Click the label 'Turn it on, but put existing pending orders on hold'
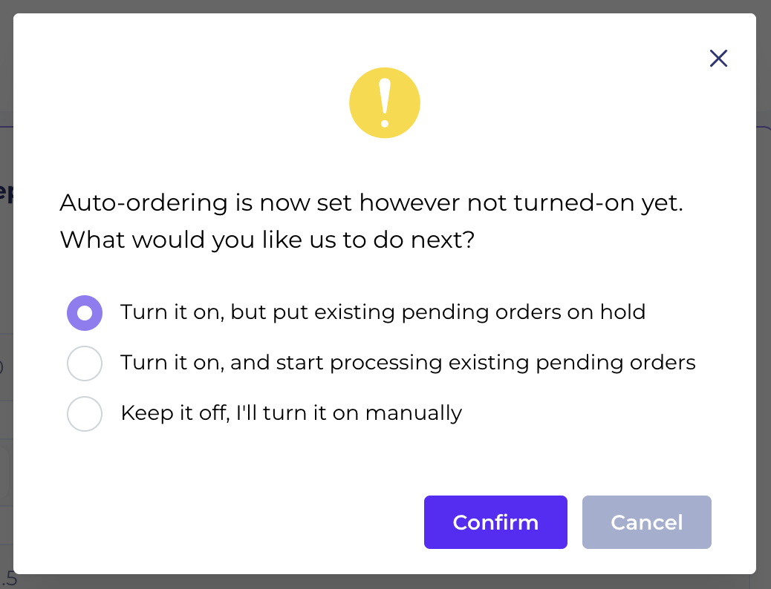Image resolution: width=771 pixels, height=589 pixels. 383,312
